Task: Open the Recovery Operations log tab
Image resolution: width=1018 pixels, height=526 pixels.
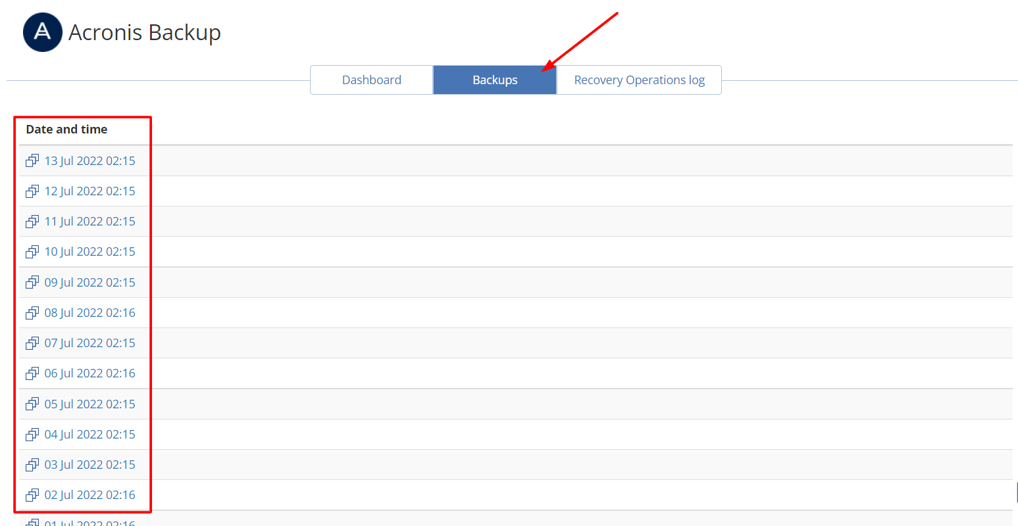Action: tap(639, 80)
